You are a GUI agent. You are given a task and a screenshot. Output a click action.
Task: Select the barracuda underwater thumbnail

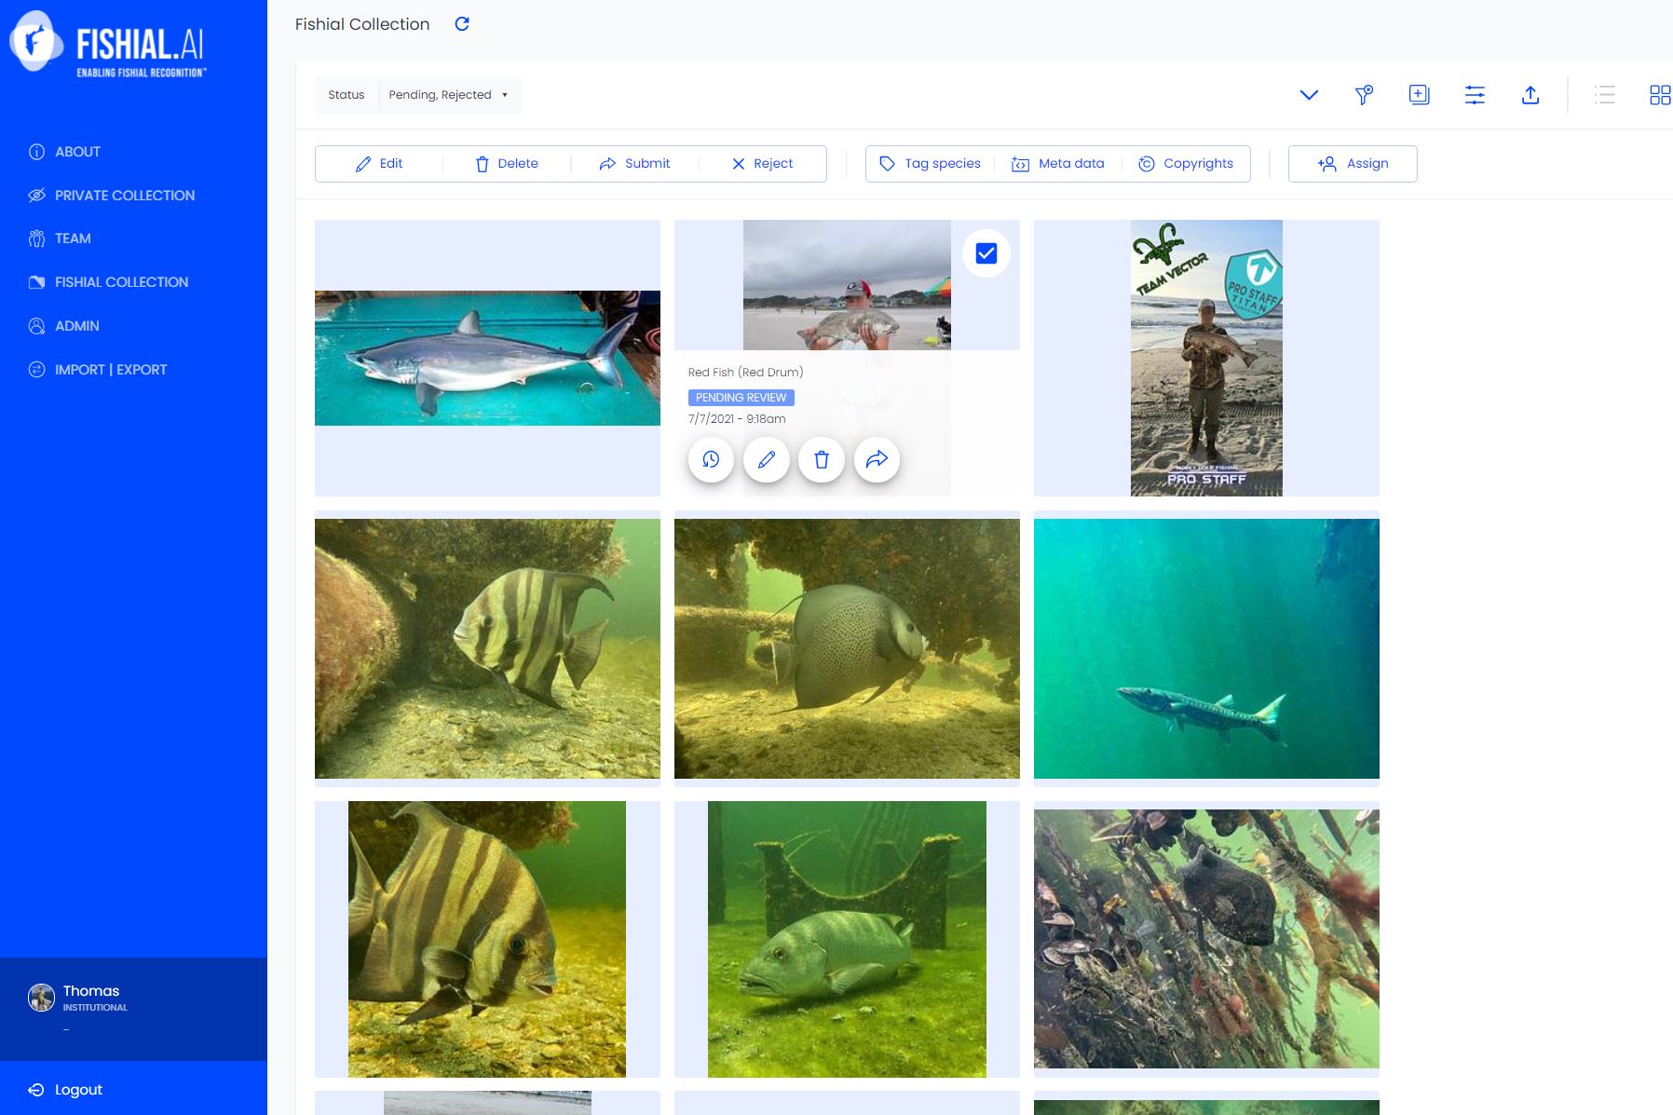[x=1206, y=648]
